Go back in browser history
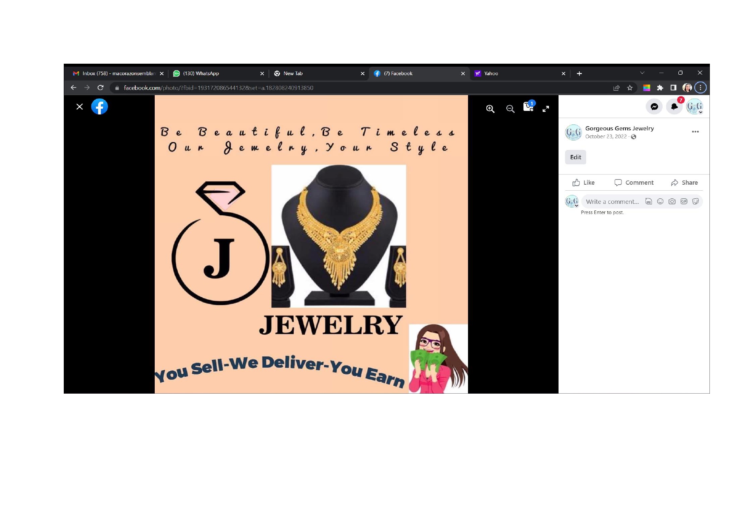 [x=74, y=87]
